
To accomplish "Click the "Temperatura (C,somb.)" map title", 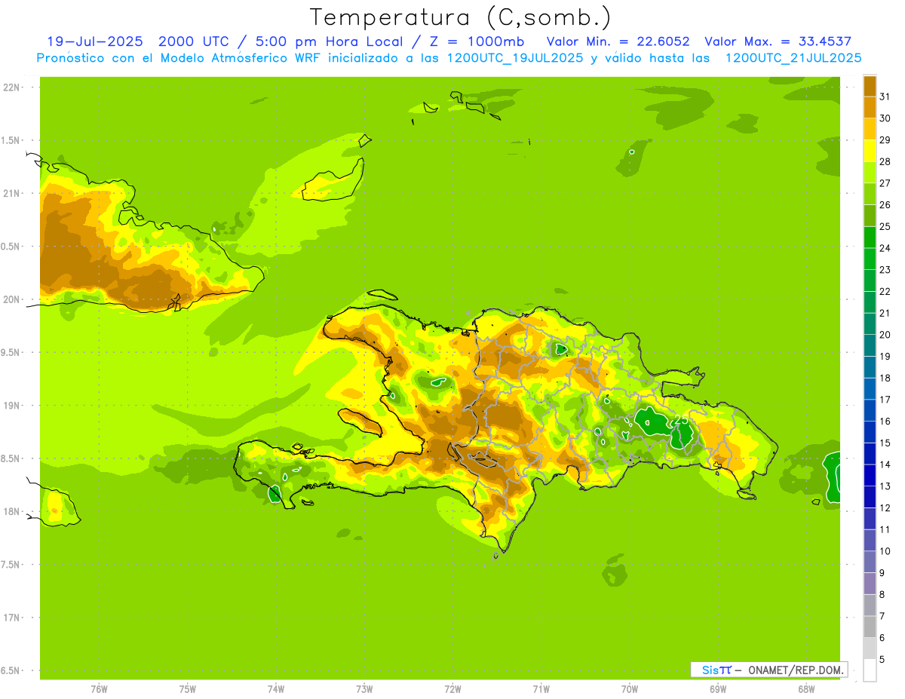I will pyautogui.click(x=459, y=17).
